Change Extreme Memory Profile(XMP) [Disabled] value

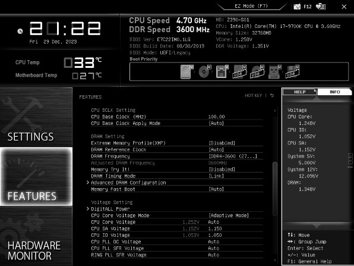(x=222, y=143)
